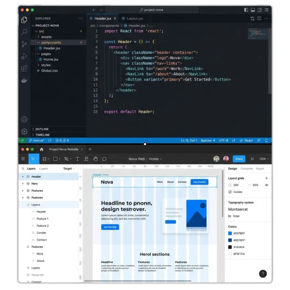The width and height of the screenshot is (290, 290).
Task: Click the #F5F7FA color swatch
Action: coord(230,254)
